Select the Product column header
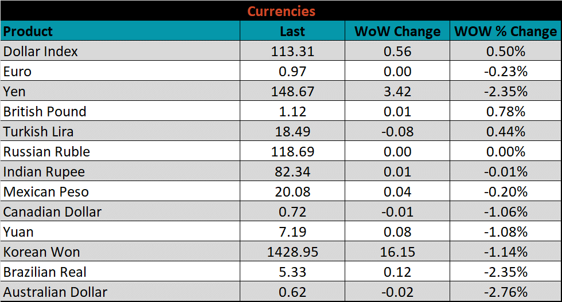Image resolution: width=562 pixels, height=302 pixels. pyautogui.click(x=28, y=31)
